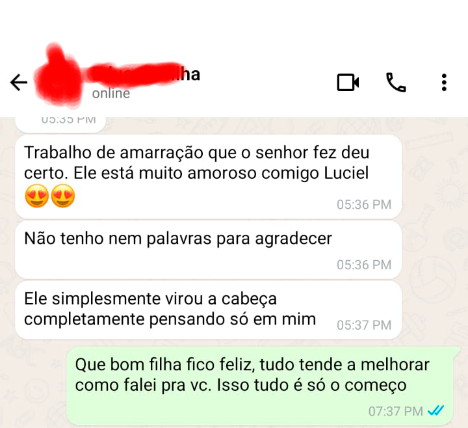Screen dimensions: 468x428
Task: Select the "Trabalho de amarração" message bubble
Action: pos(209,176)
